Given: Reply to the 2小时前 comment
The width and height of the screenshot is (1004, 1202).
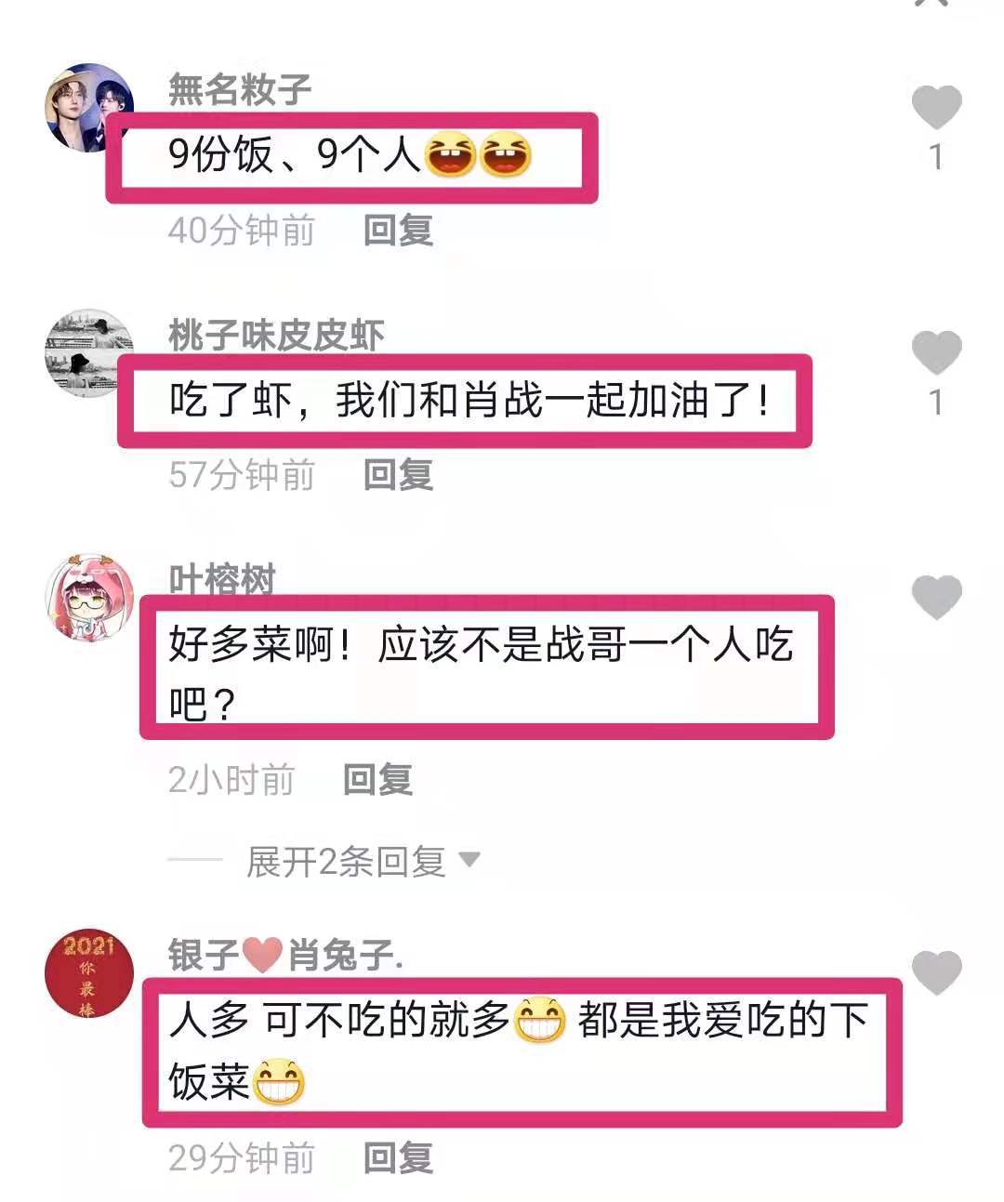Looking at the screenshot, I should 377,780.
